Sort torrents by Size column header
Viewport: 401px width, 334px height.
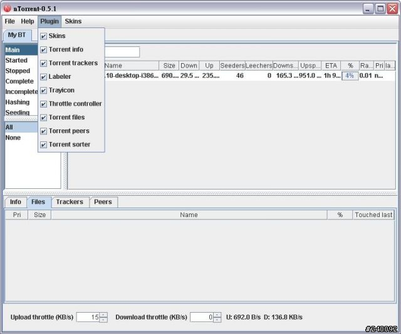click(169, 66)
